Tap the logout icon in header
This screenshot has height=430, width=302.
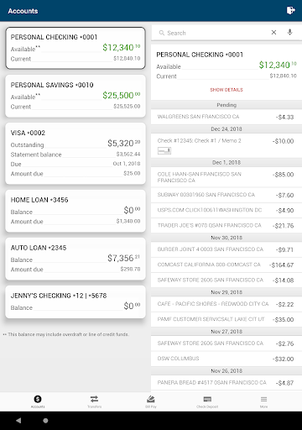[291, 11]
